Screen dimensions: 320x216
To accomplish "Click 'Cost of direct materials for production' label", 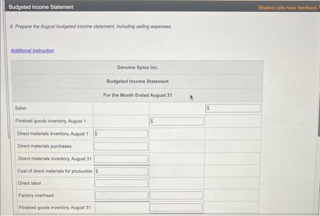I will click(55, 171).
